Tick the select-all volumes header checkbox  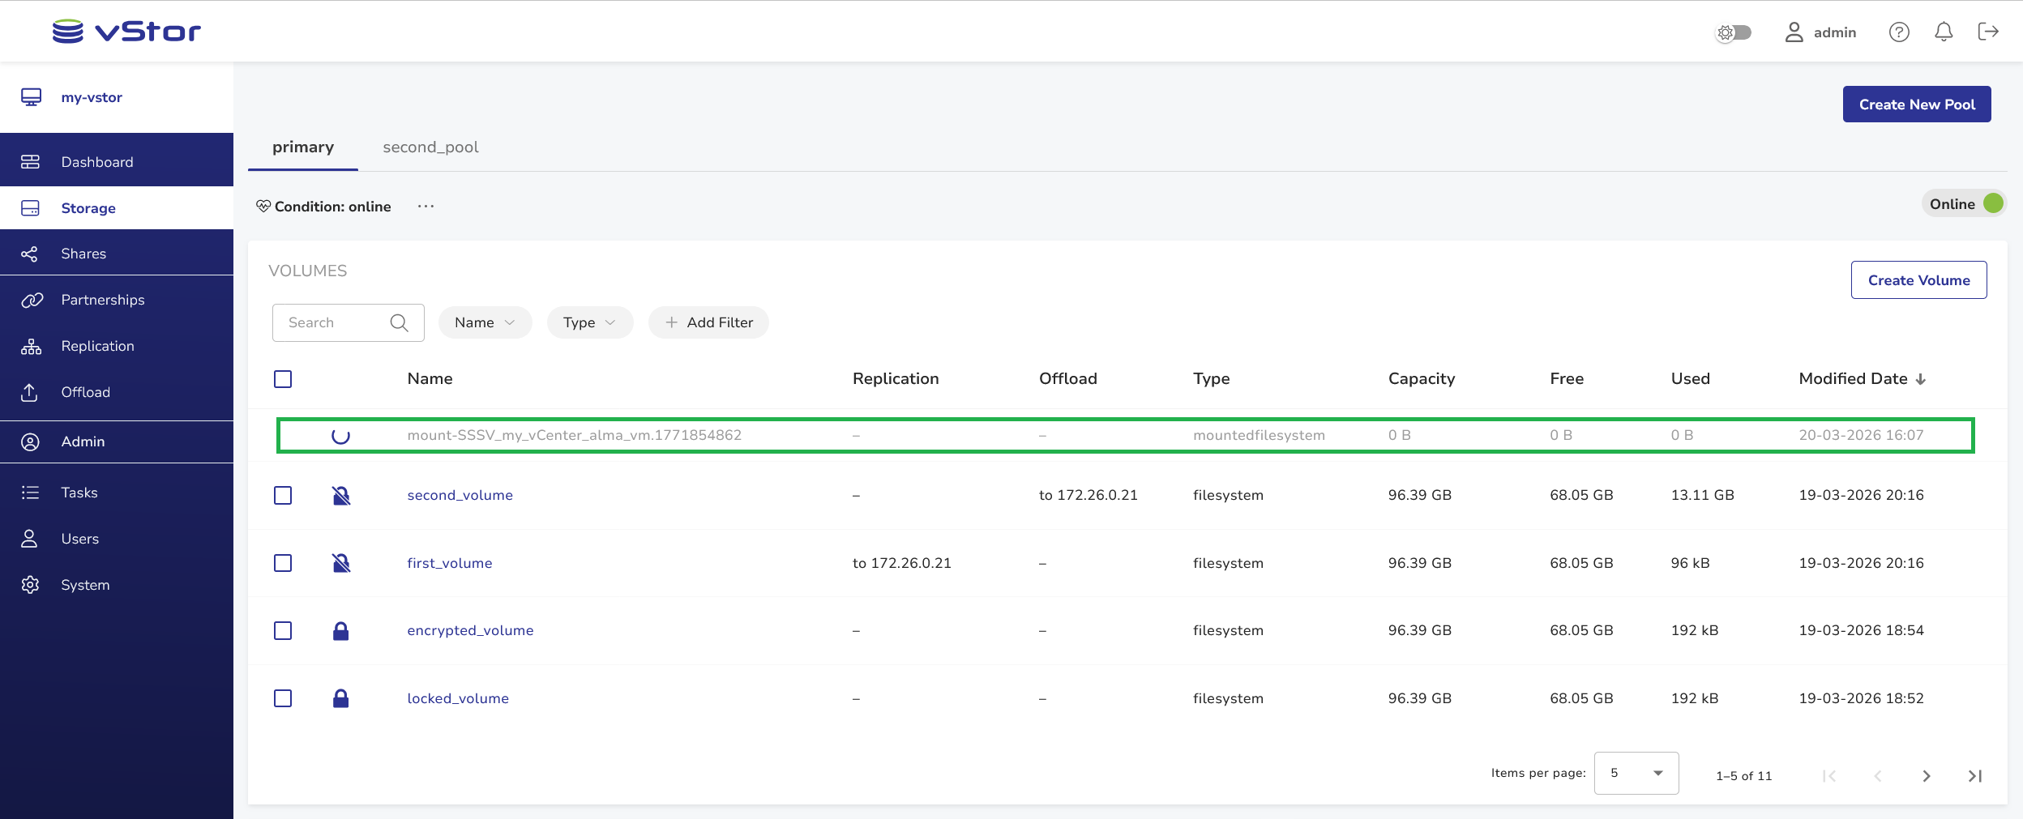(283, 379)
